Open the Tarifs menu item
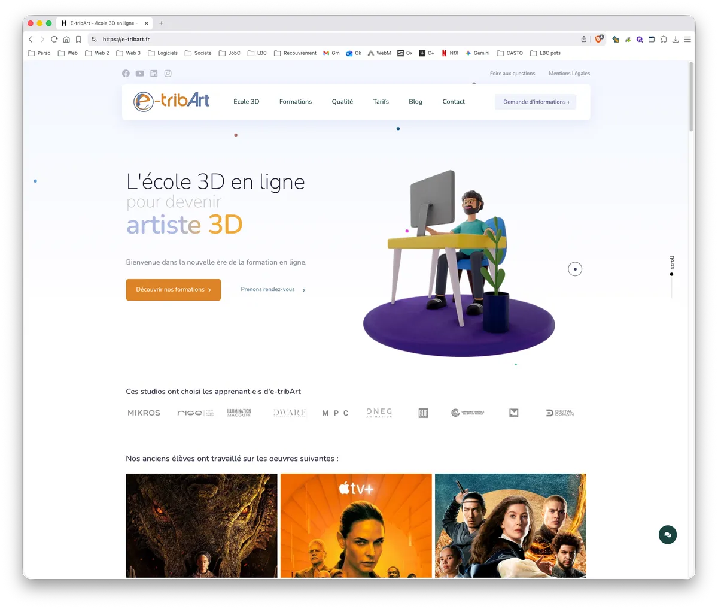 381,102
